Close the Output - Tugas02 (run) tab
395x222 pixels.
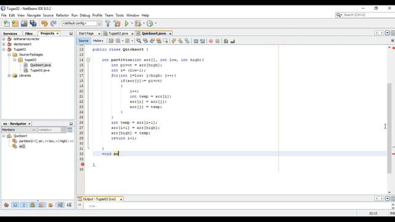click(x=121, y=199)
